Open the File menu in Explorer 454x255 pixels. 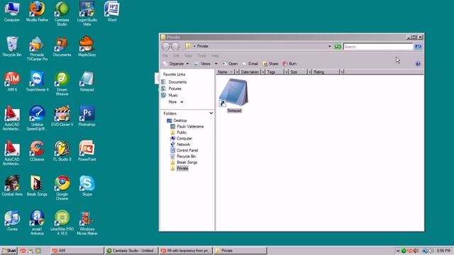coord(165,56)
